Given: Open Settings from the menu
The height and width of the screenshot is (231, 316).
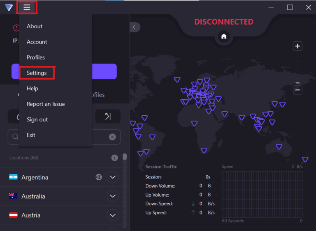Looking at the screenshot, I should (37, 73).
